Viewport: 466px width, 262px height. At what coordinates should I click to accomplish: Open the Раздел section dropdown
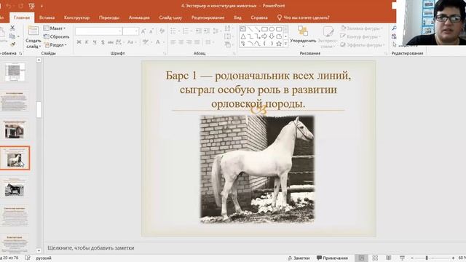click(x=55, y=45)
